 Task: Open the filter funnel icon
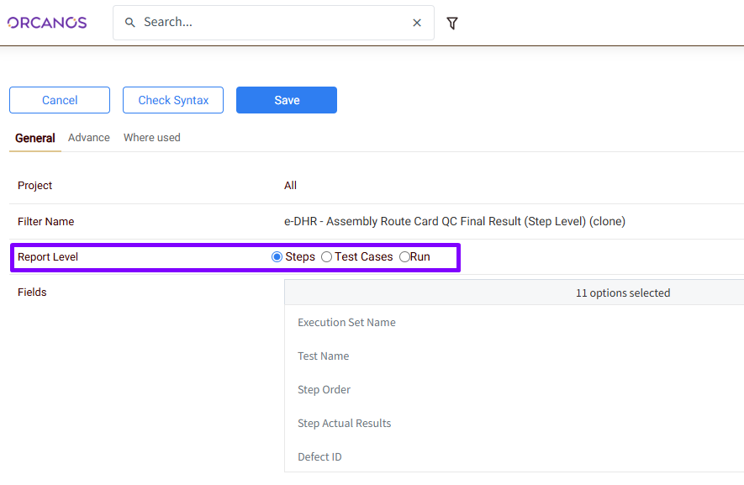(x=452, y=24)
